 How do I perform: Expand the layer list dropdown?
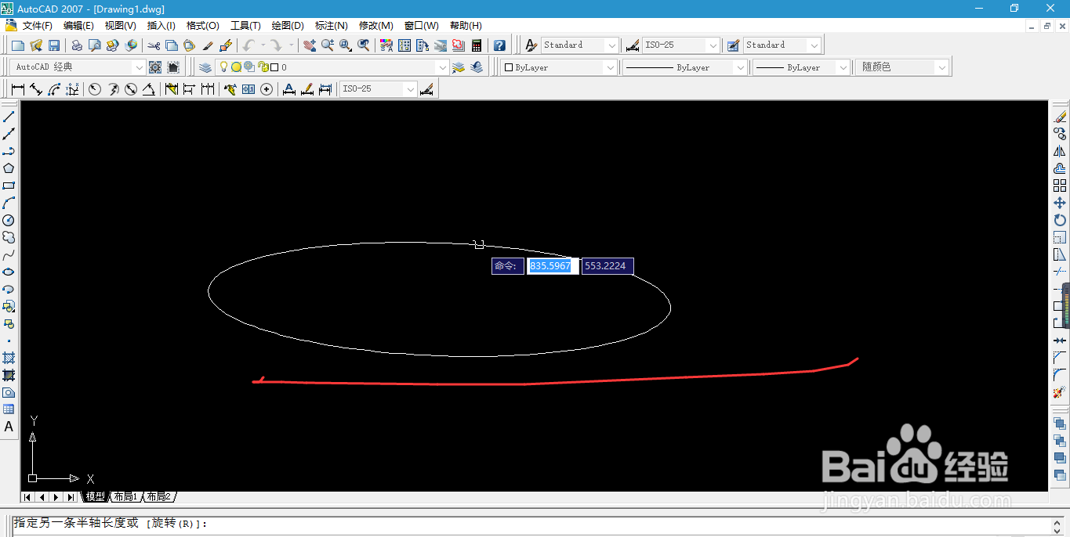coord(442,67)
